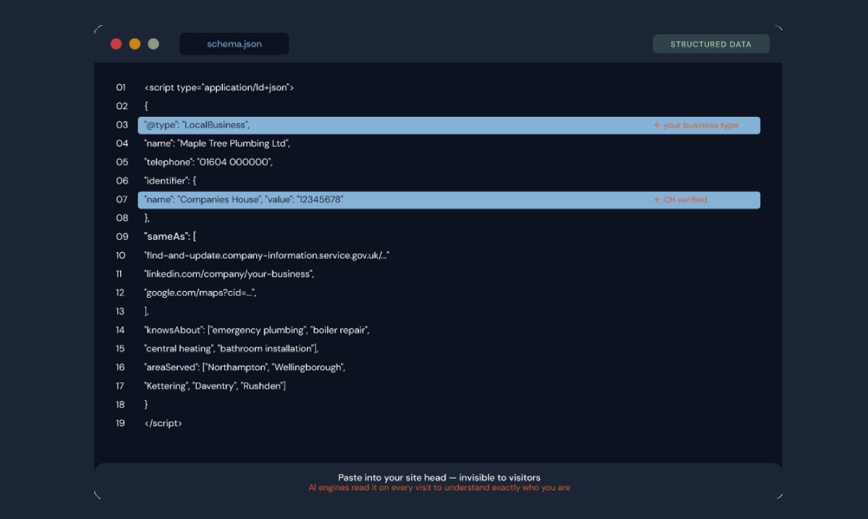Click the "your business type" annotation
The height and width of the screenshot is (519, 868).
pos(696,125)
